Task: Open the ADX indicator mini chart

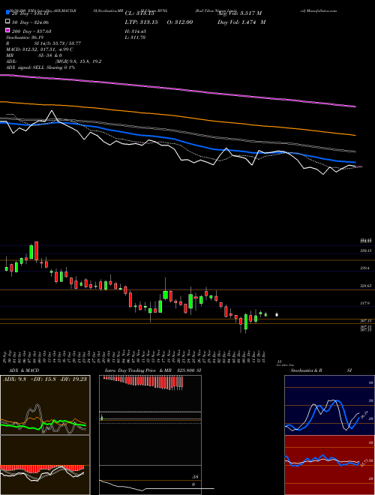Action: [x=45, y=405]
